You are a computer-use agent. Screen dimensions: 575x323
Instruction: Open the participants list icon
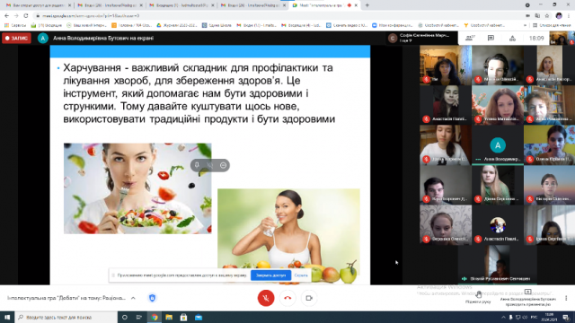470,38
